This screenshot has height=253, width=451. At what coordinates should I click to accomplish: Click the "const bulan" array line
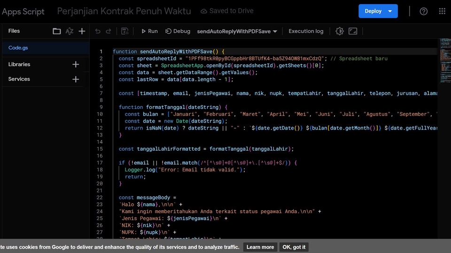281,114
